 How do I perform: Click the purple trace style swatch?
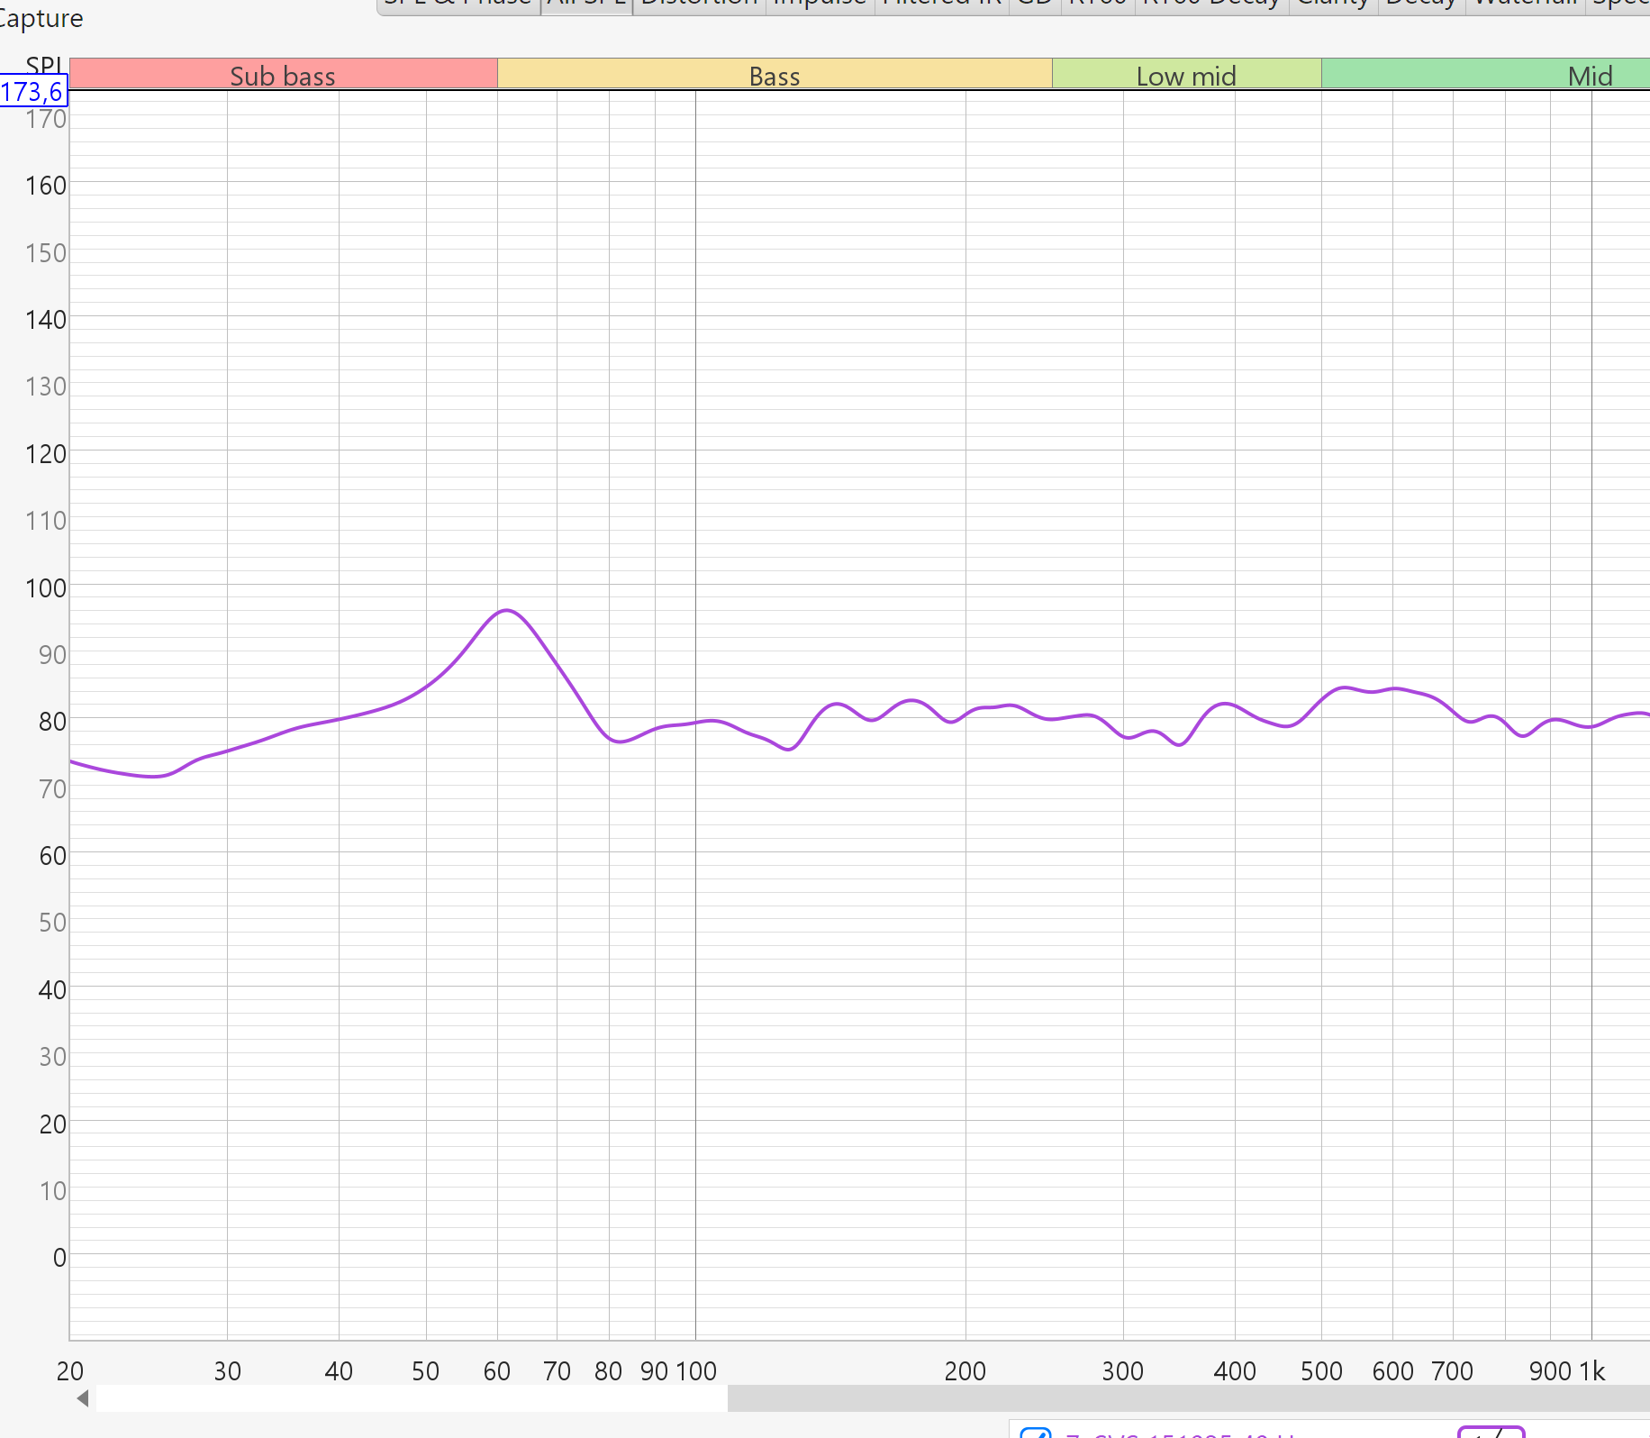coord(1491,1432)
